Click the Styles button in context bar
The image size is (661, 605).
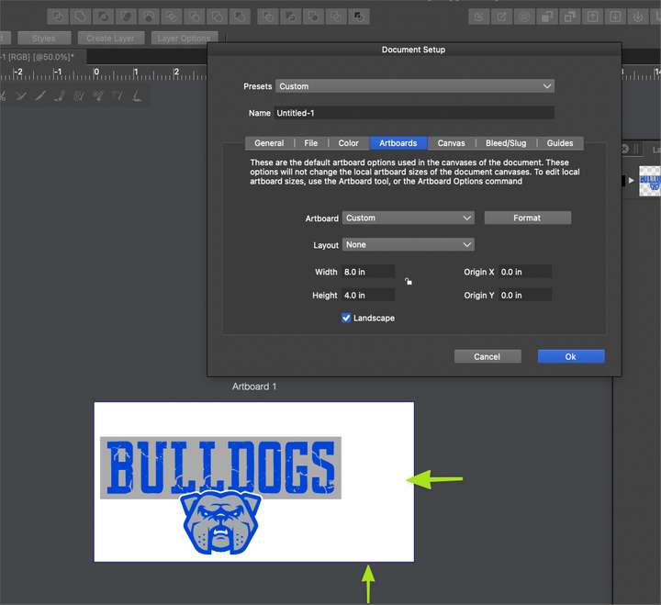point(44,39)
